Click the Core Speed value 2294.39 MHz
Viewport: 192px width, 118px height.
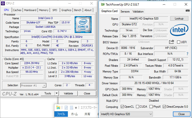pos(31,63)
